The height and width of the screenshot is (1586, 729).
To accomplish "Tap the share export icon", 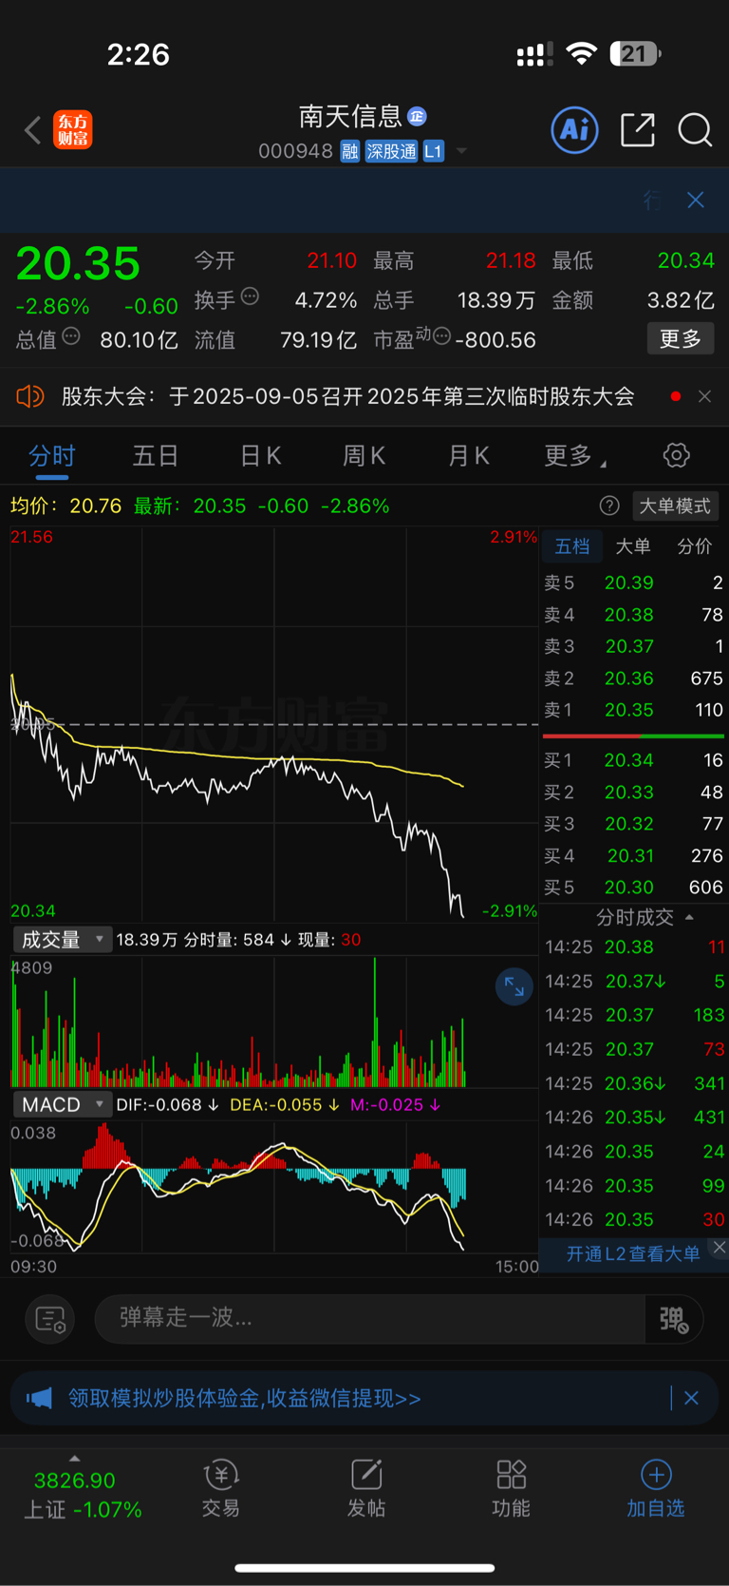I will 637,129.
